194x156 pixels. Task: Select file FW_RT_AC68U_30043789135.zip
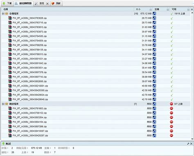point(30,50)
